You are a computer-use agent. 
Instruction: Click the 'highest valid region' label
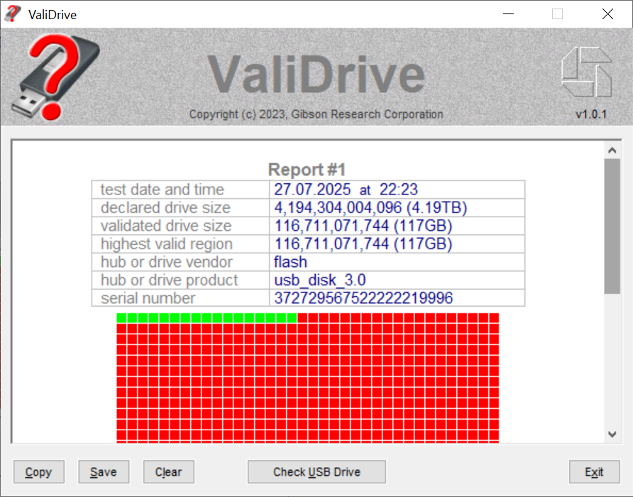coord(167,244)
